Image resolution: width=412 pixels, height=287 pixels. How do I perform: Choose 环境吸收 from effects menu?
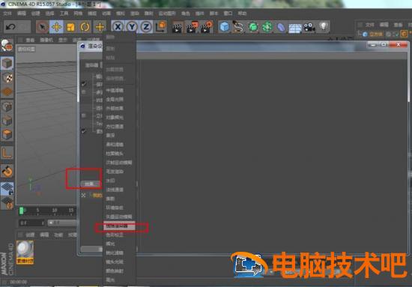click(115, 208)
